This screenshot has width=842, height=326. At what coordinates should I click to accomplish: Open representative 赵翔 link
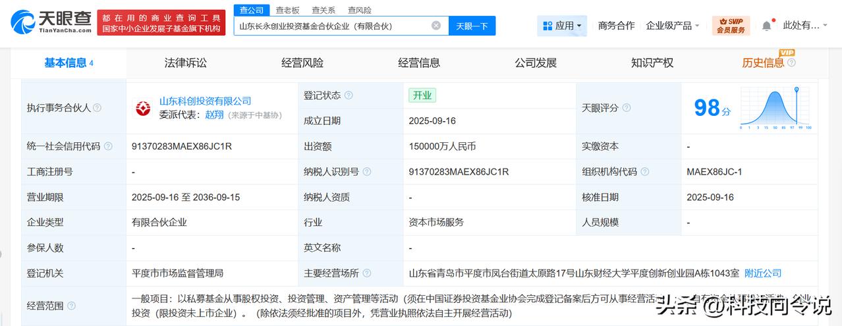[x=214, y=115]
